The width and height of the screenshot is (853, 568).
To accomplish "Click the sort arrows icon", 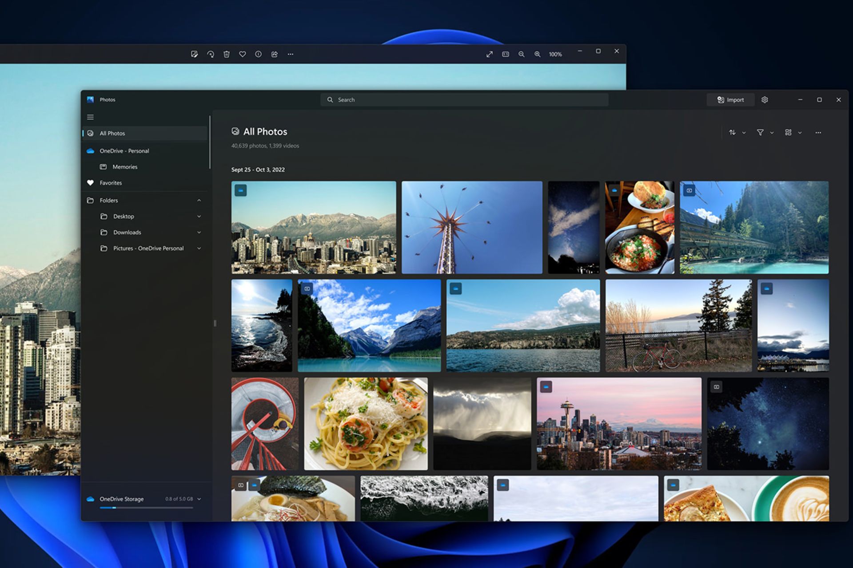I will point(732,132).
